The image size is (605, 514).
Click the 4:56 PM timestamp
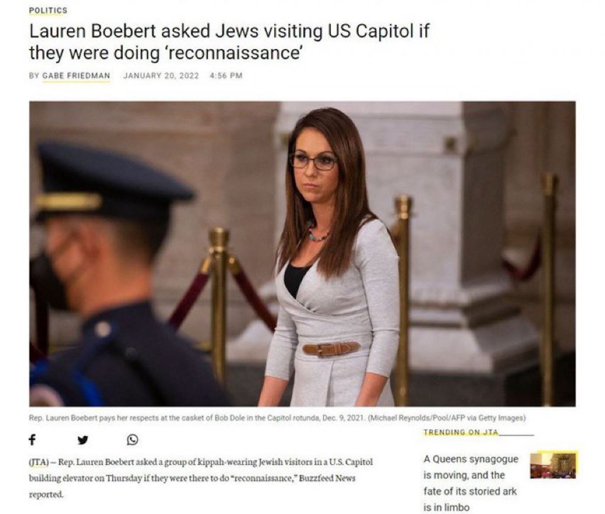pos(226,75)
